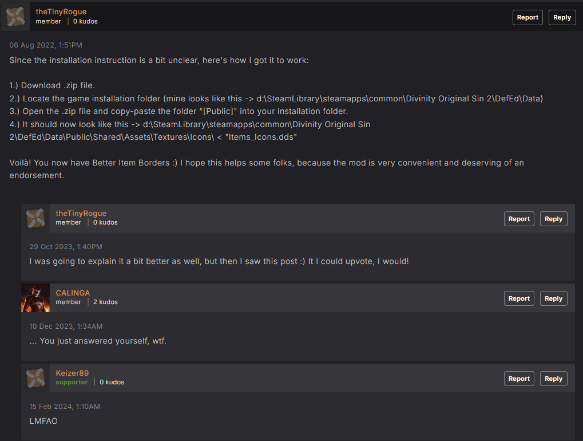Reply to Keizer89's LMFAO comment
583x441 pixels.
[x=553, y=379]
